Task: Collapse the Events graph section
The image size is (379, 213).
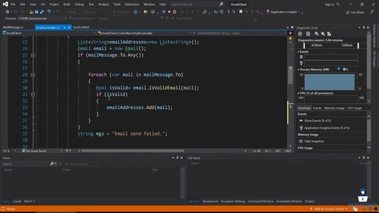Action: [x=298, y=51]
